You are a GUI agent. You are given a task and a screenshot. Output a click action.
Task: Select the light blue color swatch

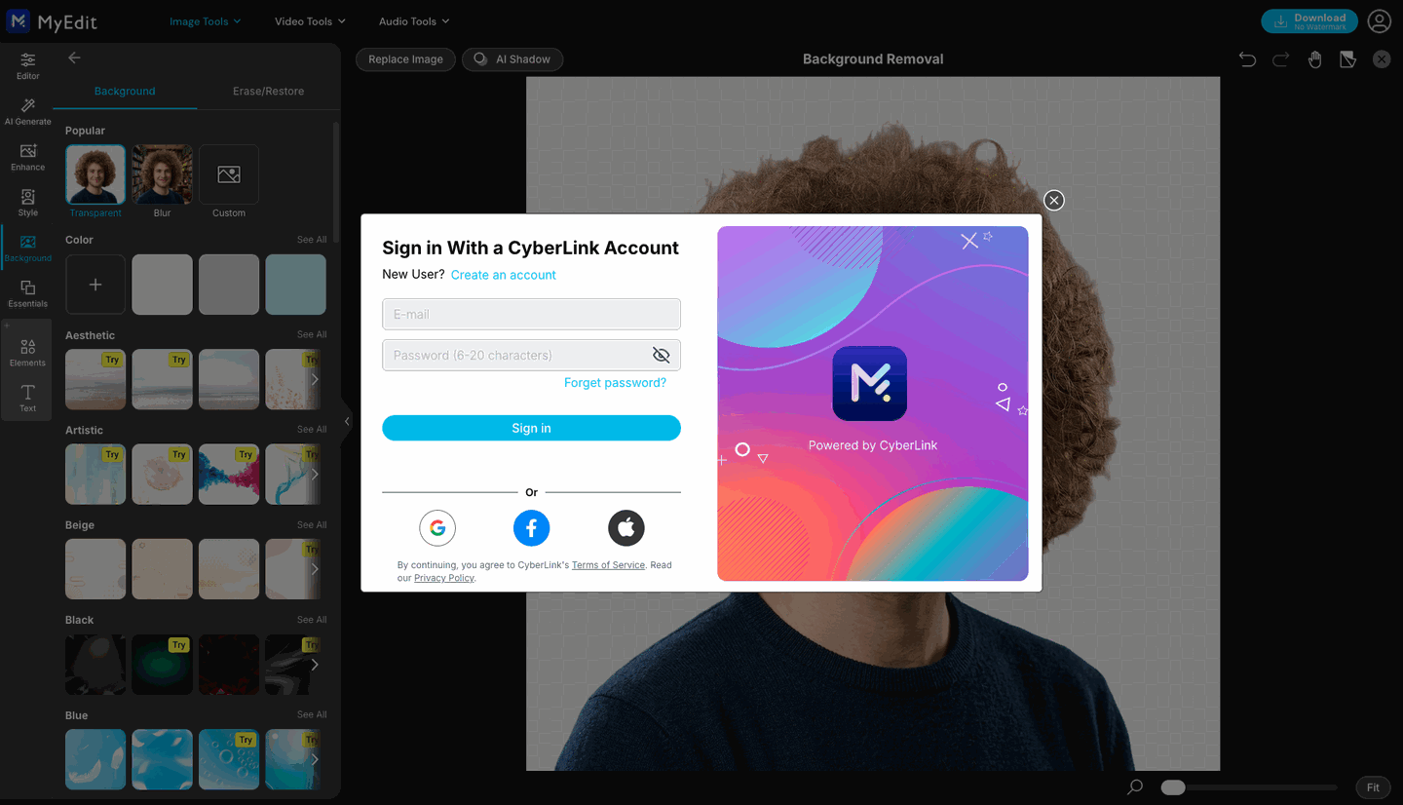(x=295, y=285)
